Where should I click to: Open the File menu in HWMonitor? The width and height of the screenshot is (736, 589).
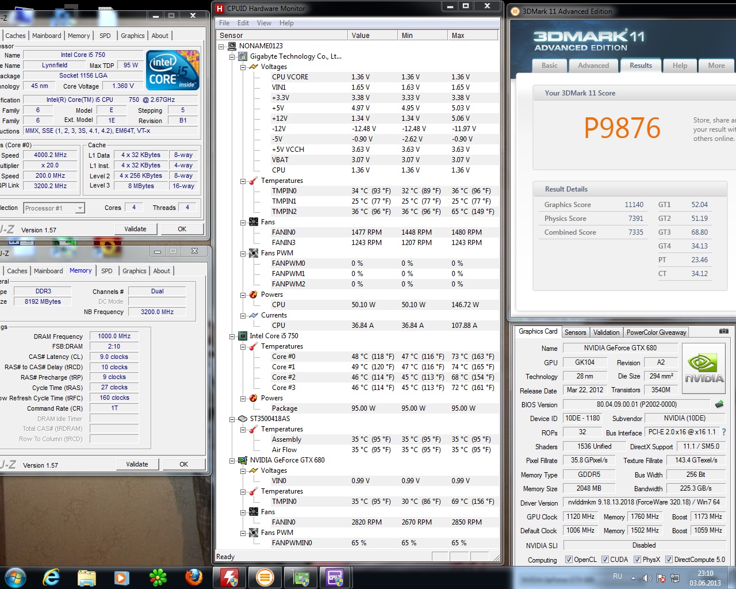tap(224, 23)
